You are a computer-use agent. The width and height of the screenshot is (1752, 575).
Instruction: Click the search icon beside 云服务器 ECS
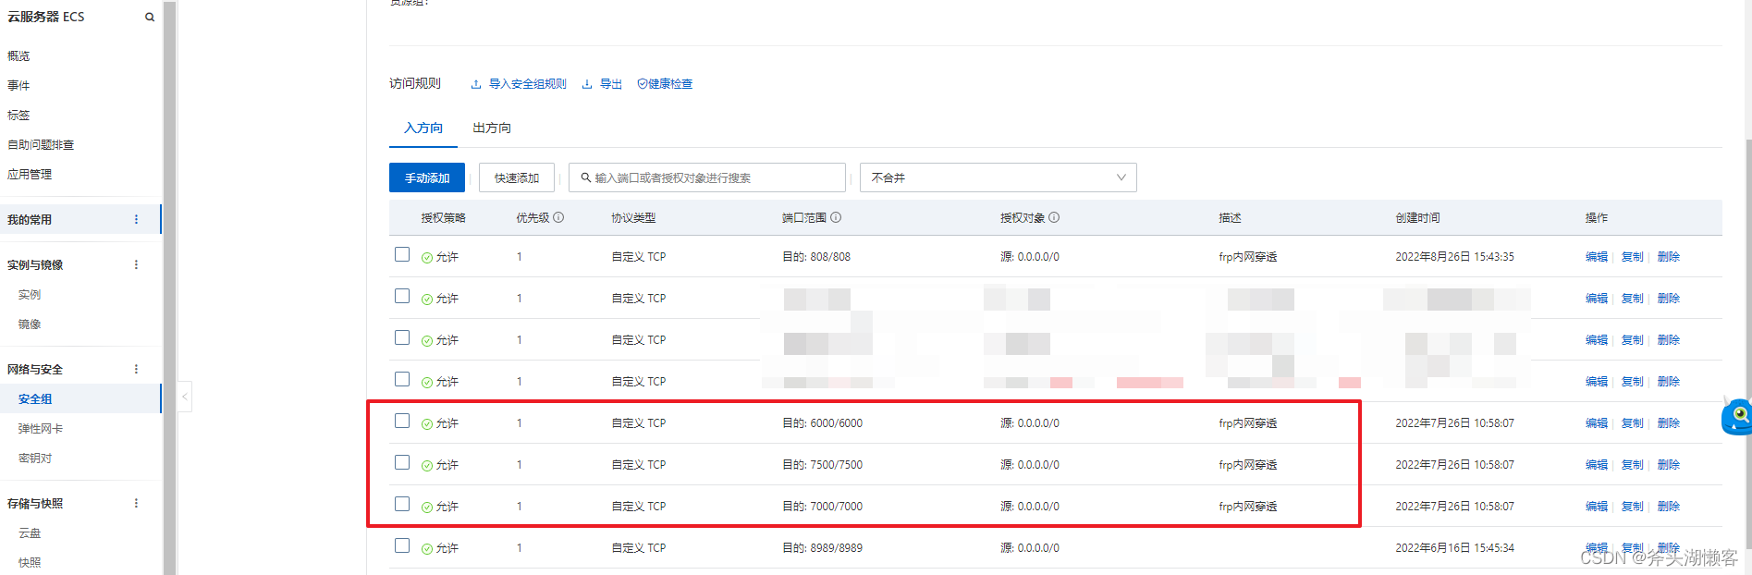tap(150, 17)
